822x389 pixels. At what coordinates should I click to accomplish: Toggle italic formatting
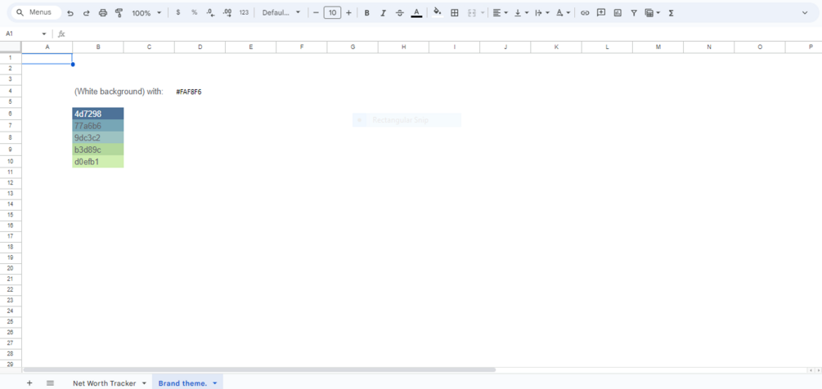[384, 13]
